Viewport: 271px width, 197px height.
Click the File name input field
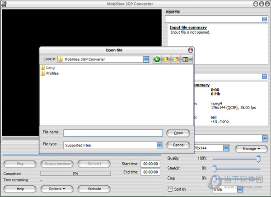point(113,133)
